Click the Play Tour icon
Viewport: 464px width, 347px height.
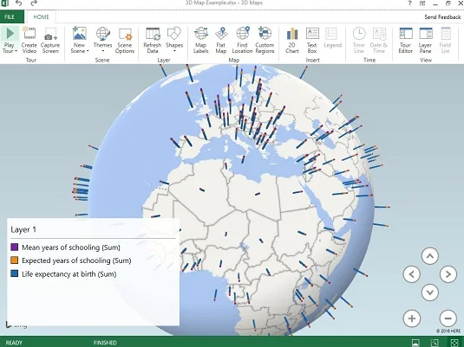point(10,34)
